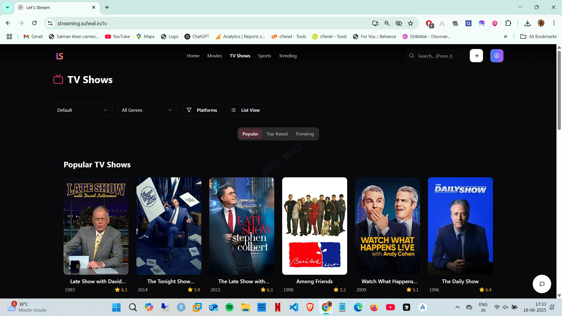Click the white arrow search submit button
The width and height of the screenshot is (562, 316).
tap(476, 56)
